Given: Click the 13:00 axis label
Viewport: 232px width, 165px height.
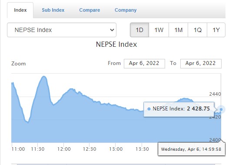Looking at the screenshot, I should pos(116,149).
